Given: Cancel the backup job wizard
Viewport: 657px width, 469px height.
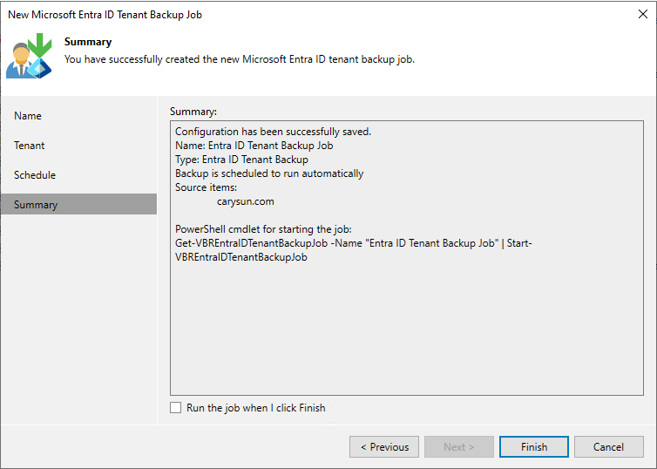Looking at the screenshot, I should 609,447.
